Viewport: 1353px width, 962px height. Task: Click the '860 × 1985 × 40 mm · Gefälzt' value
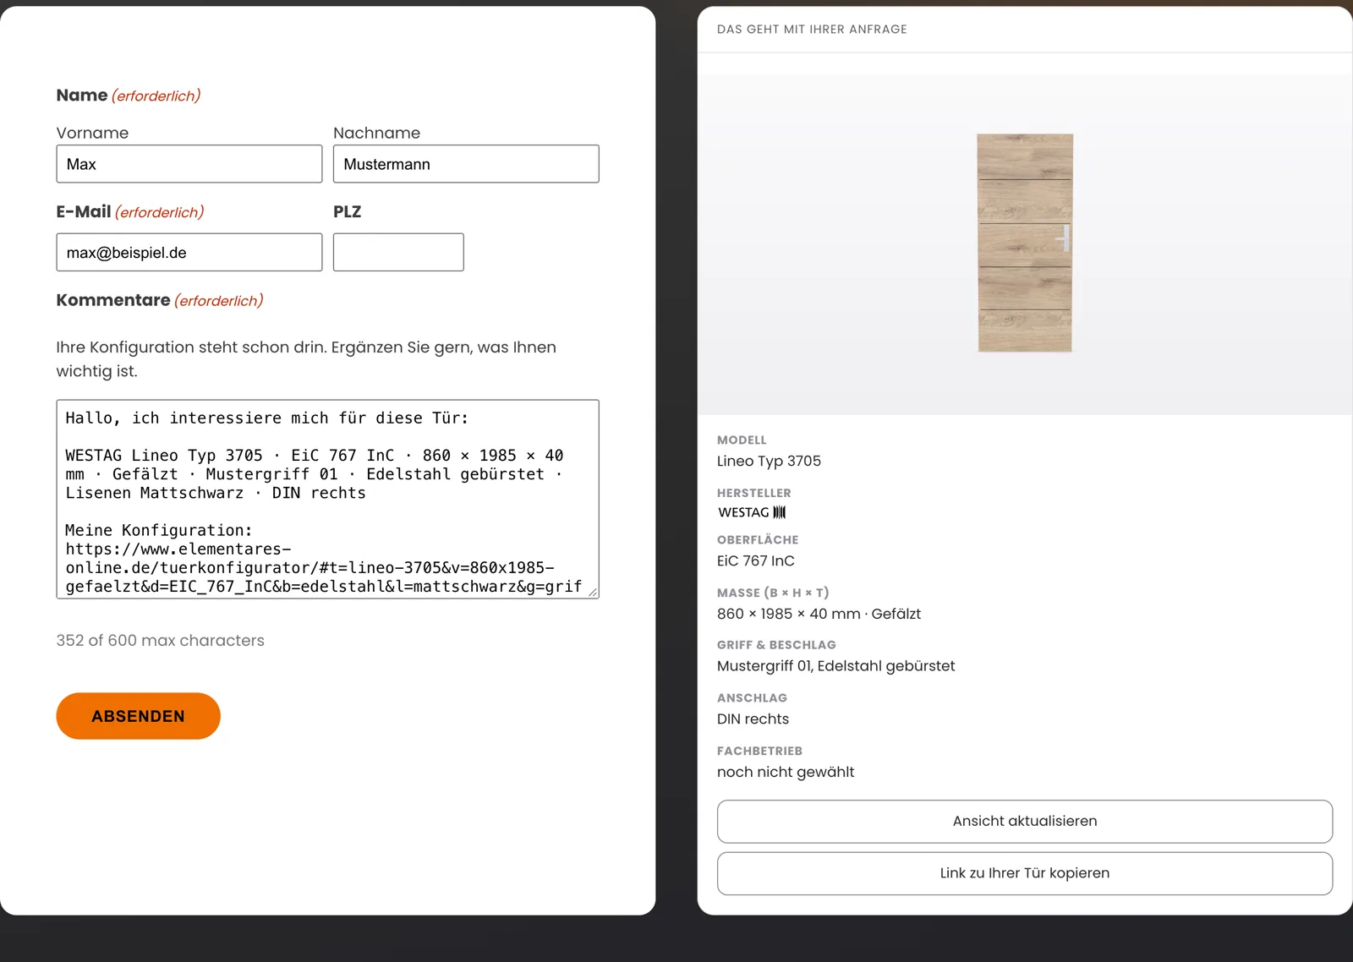pos(819,614)
